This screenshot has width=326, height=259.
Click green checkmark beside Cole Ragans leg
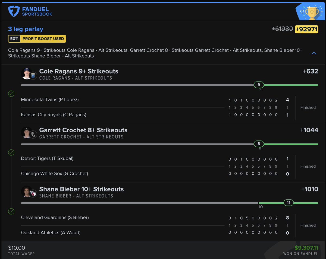11,94
